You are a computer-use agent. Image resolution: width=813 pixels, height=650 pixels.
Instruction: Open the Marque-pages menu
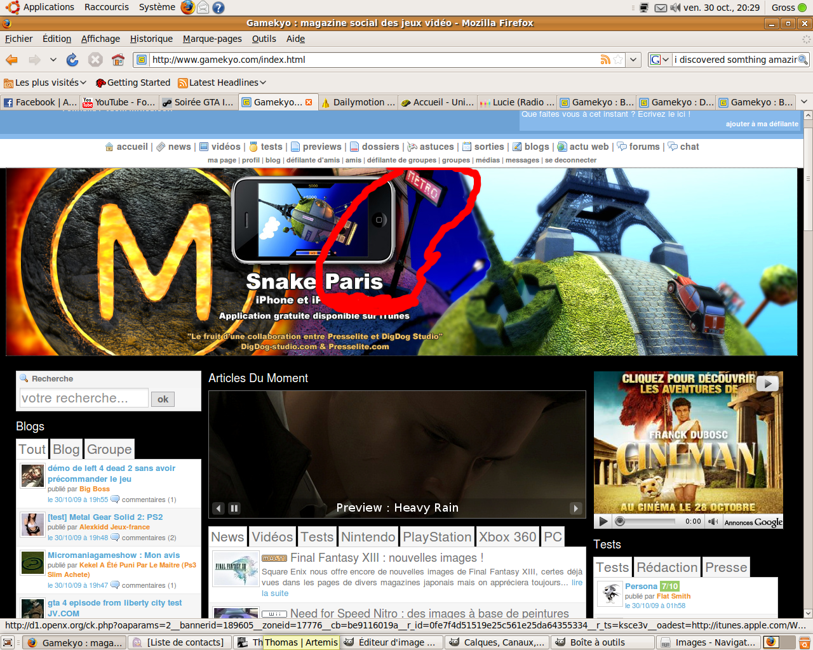tap(212, 39)
